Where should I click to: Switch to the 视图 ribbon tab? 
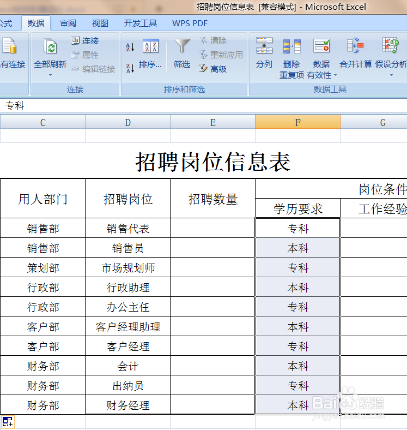coord(100,23)
